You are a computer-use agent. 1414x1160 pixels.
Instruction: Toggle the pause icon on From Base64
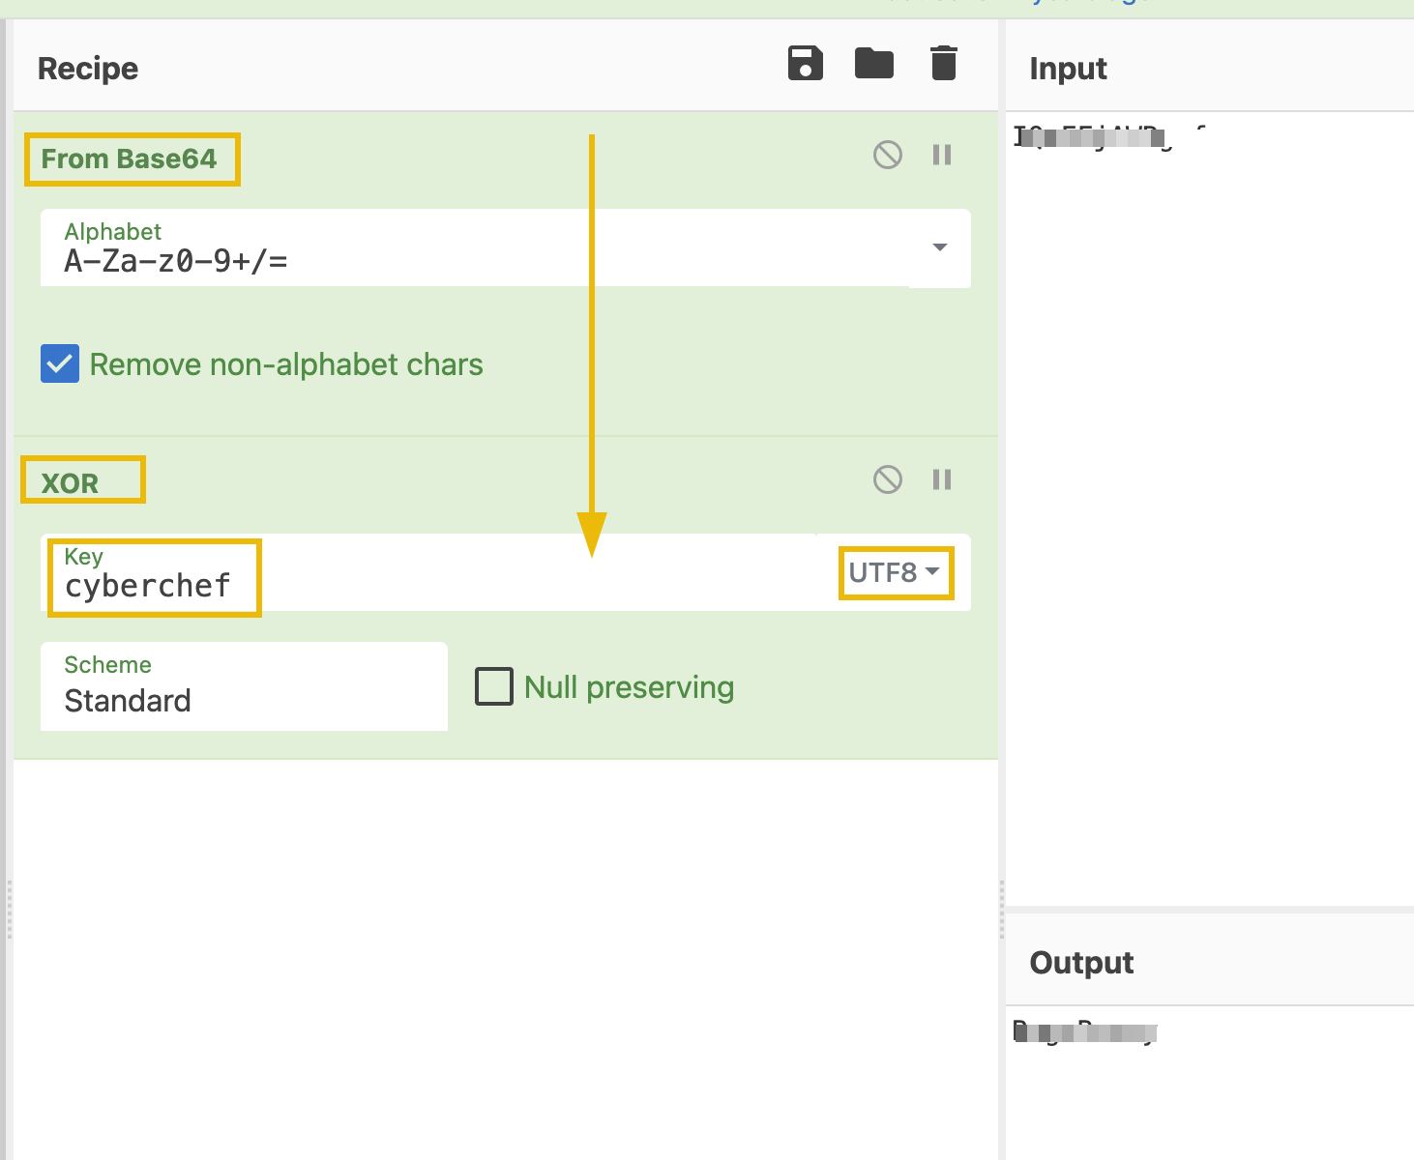click(x=941, y=155)
